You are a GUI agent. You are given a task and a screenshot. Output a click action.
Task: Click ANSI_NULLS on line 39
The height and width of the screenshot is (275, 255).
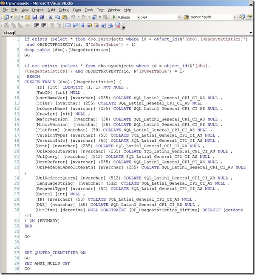[47, 264]
